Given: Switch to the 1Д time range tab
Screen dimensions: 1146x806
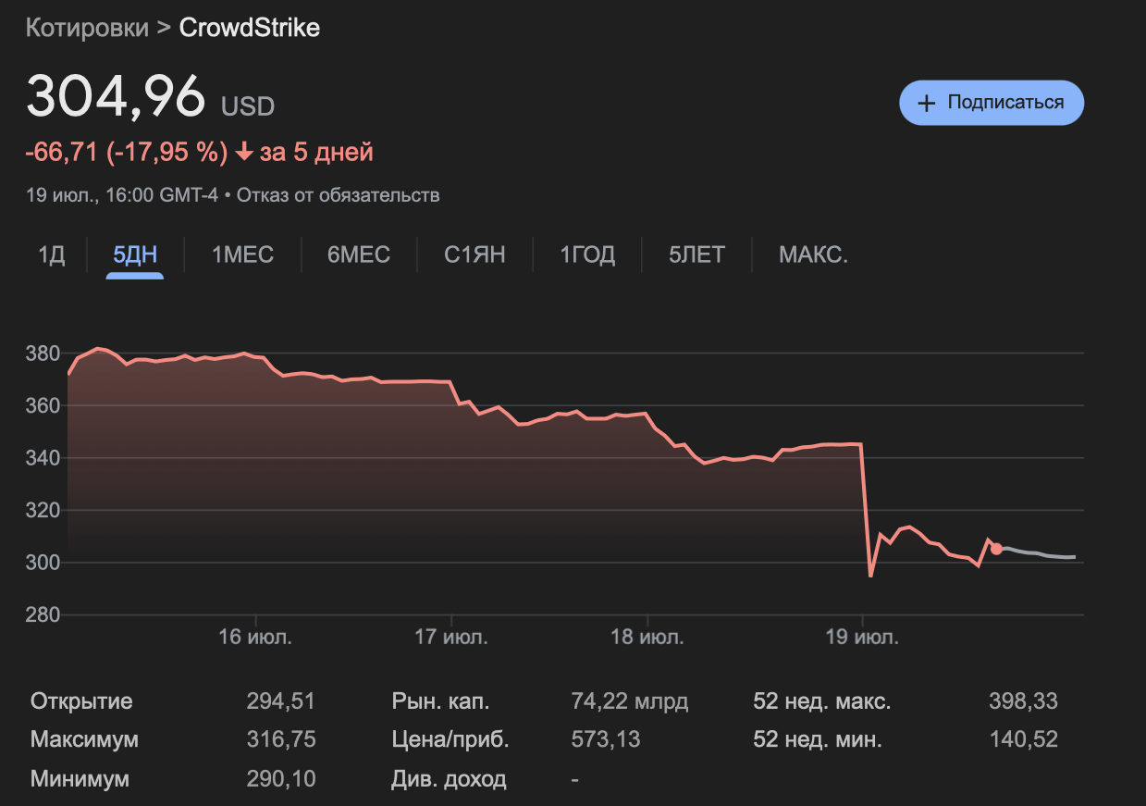Looking at the screenshot, I should click(52, 254).
